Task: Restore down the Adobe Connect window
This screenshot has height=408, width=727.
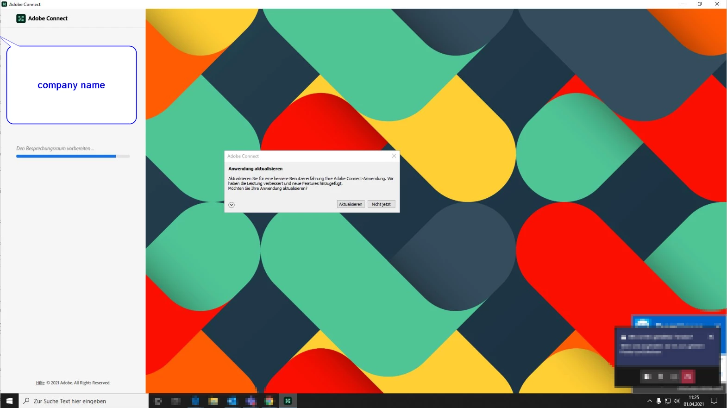Action: point(700,4)
